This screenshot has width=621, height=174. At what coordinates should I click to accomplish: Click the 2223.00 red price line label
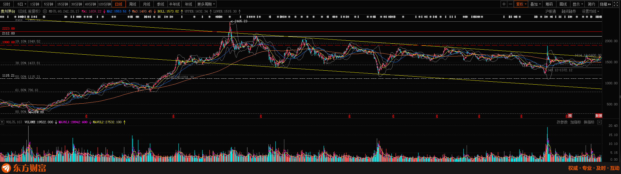pyautogui.click(x=8, y=29)
